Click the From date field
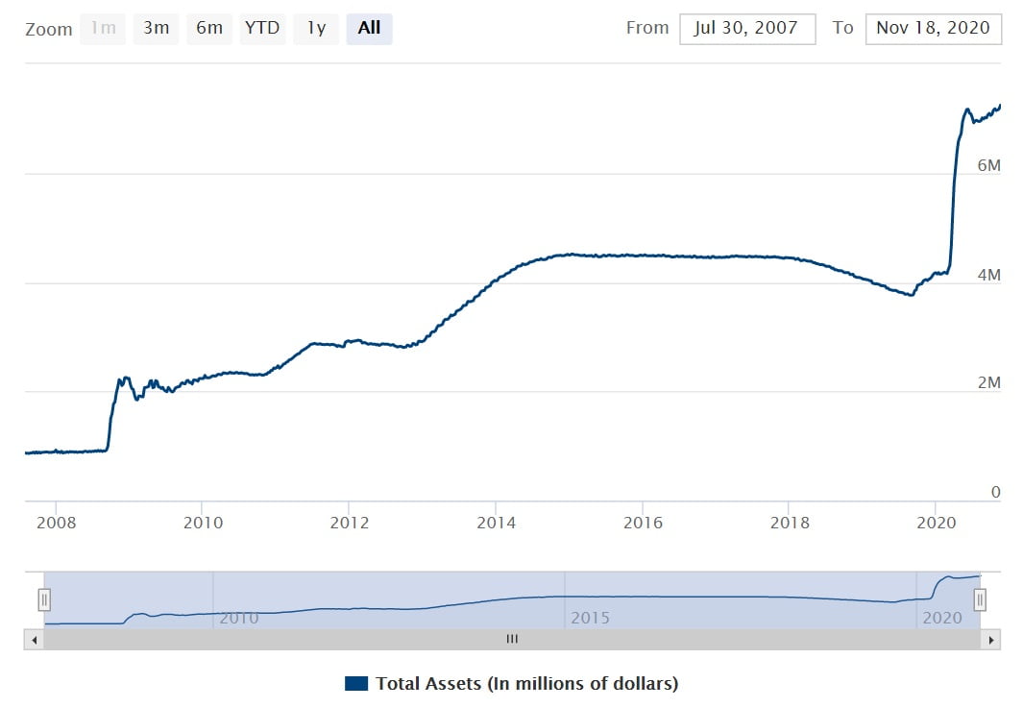The height and width of the screenshot is (708, 1023). click(747, 28)
